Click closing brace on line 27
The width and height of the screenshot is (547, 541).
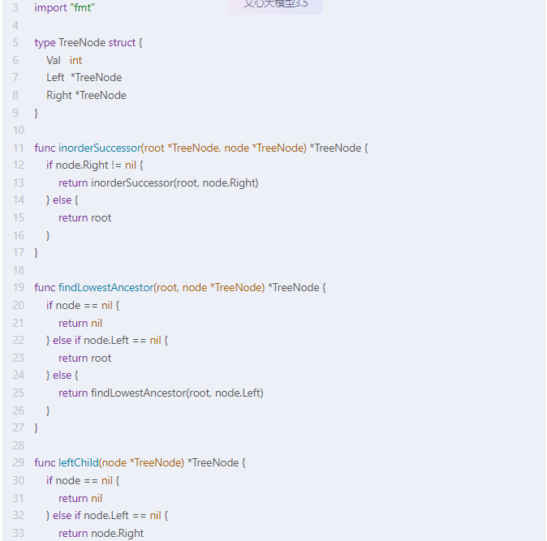(x=36, y=427)
